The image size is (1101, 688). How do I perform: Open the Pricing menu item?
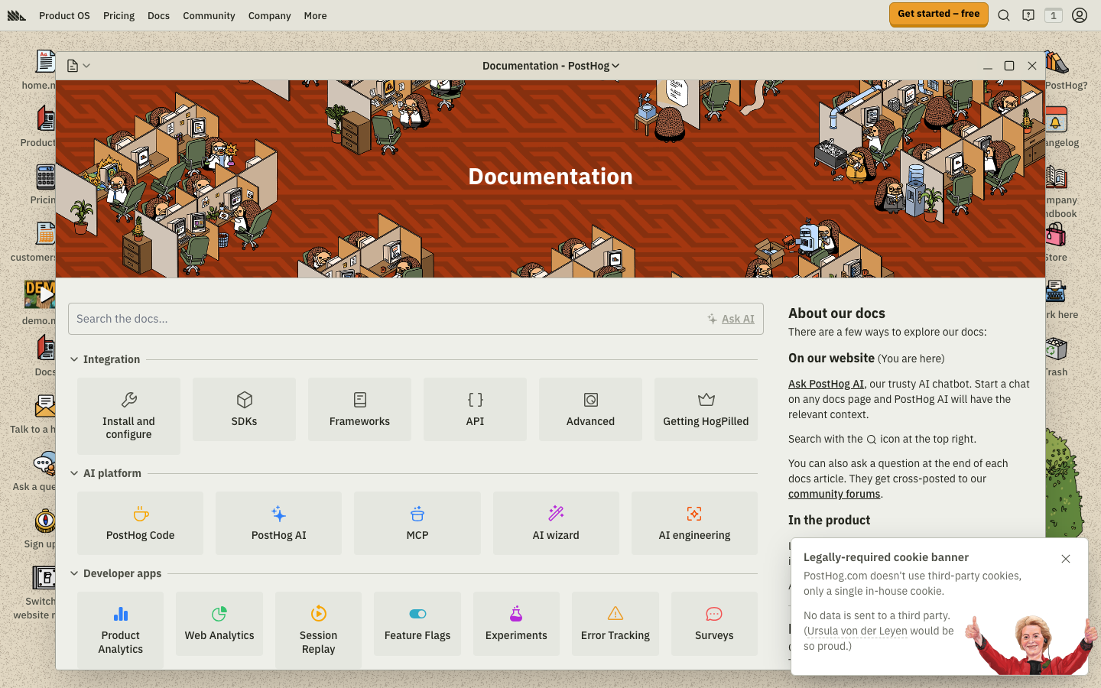[x=119, y=15]
